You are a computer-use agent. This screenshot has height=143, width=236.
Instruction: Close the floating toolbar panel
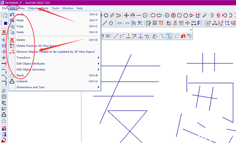coord(191,30)
